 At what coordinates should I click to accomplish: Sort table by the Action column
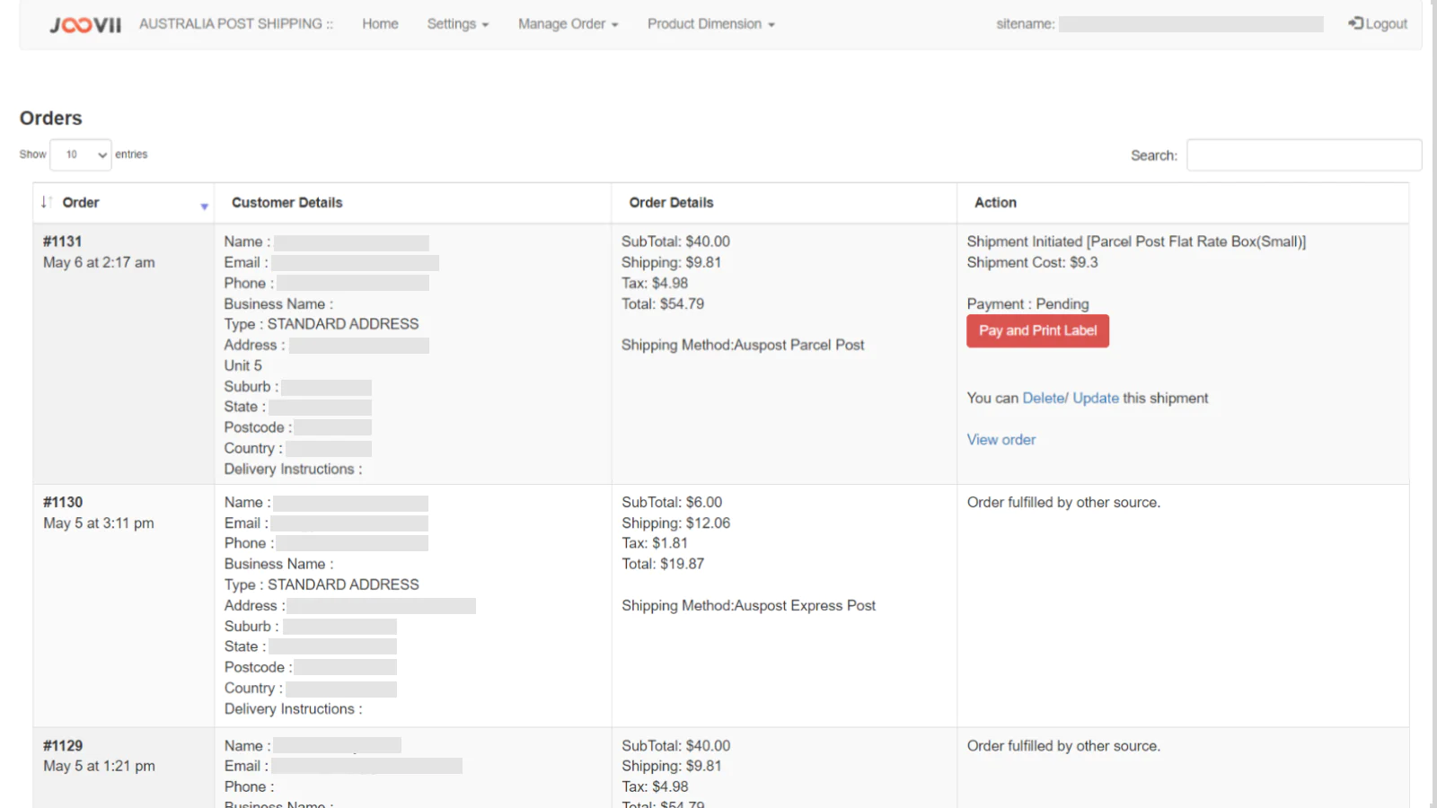[995, 203]
